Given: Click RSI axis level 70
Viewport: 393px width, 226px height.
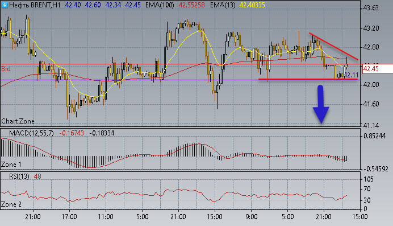Looking at the screenshot, I should coord(367,189).
